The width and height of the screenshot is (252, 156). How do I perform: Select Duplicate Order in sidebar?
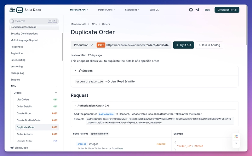point(37,127)
